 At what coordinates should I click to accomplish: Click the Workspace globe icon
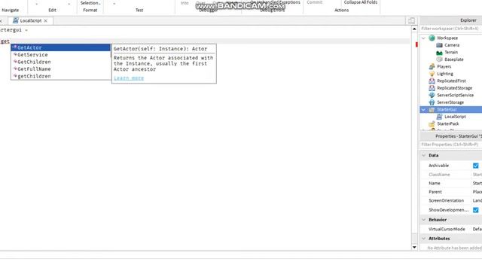coord(432,38)
